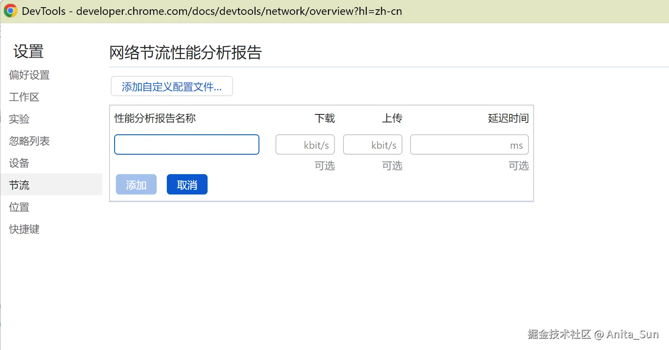Viewport: 669px width, 350px height.
Task: Click the 上传 kbit/s input field
Action: 373,145
